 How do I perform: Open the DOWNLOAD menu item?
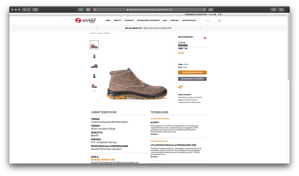pos(174,21)
